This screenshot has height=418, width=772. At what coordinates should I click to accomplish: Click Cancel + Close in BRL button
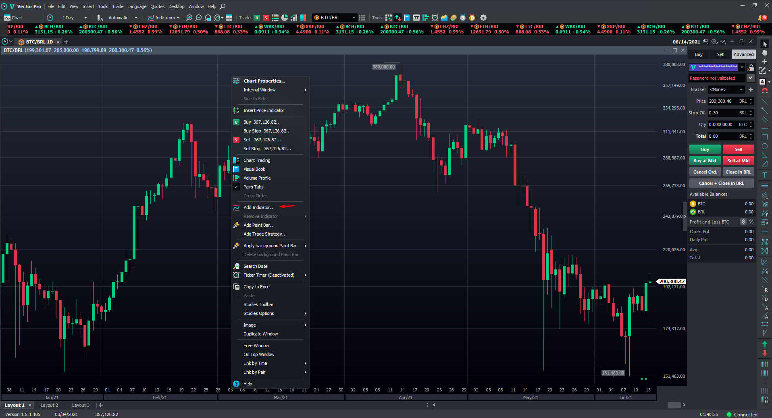click(722, 183)
